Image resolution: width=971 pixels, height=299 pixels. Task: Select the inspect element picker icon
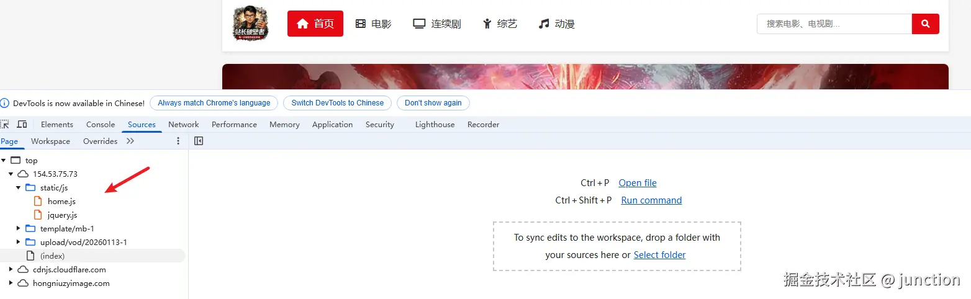click(4, 124)
